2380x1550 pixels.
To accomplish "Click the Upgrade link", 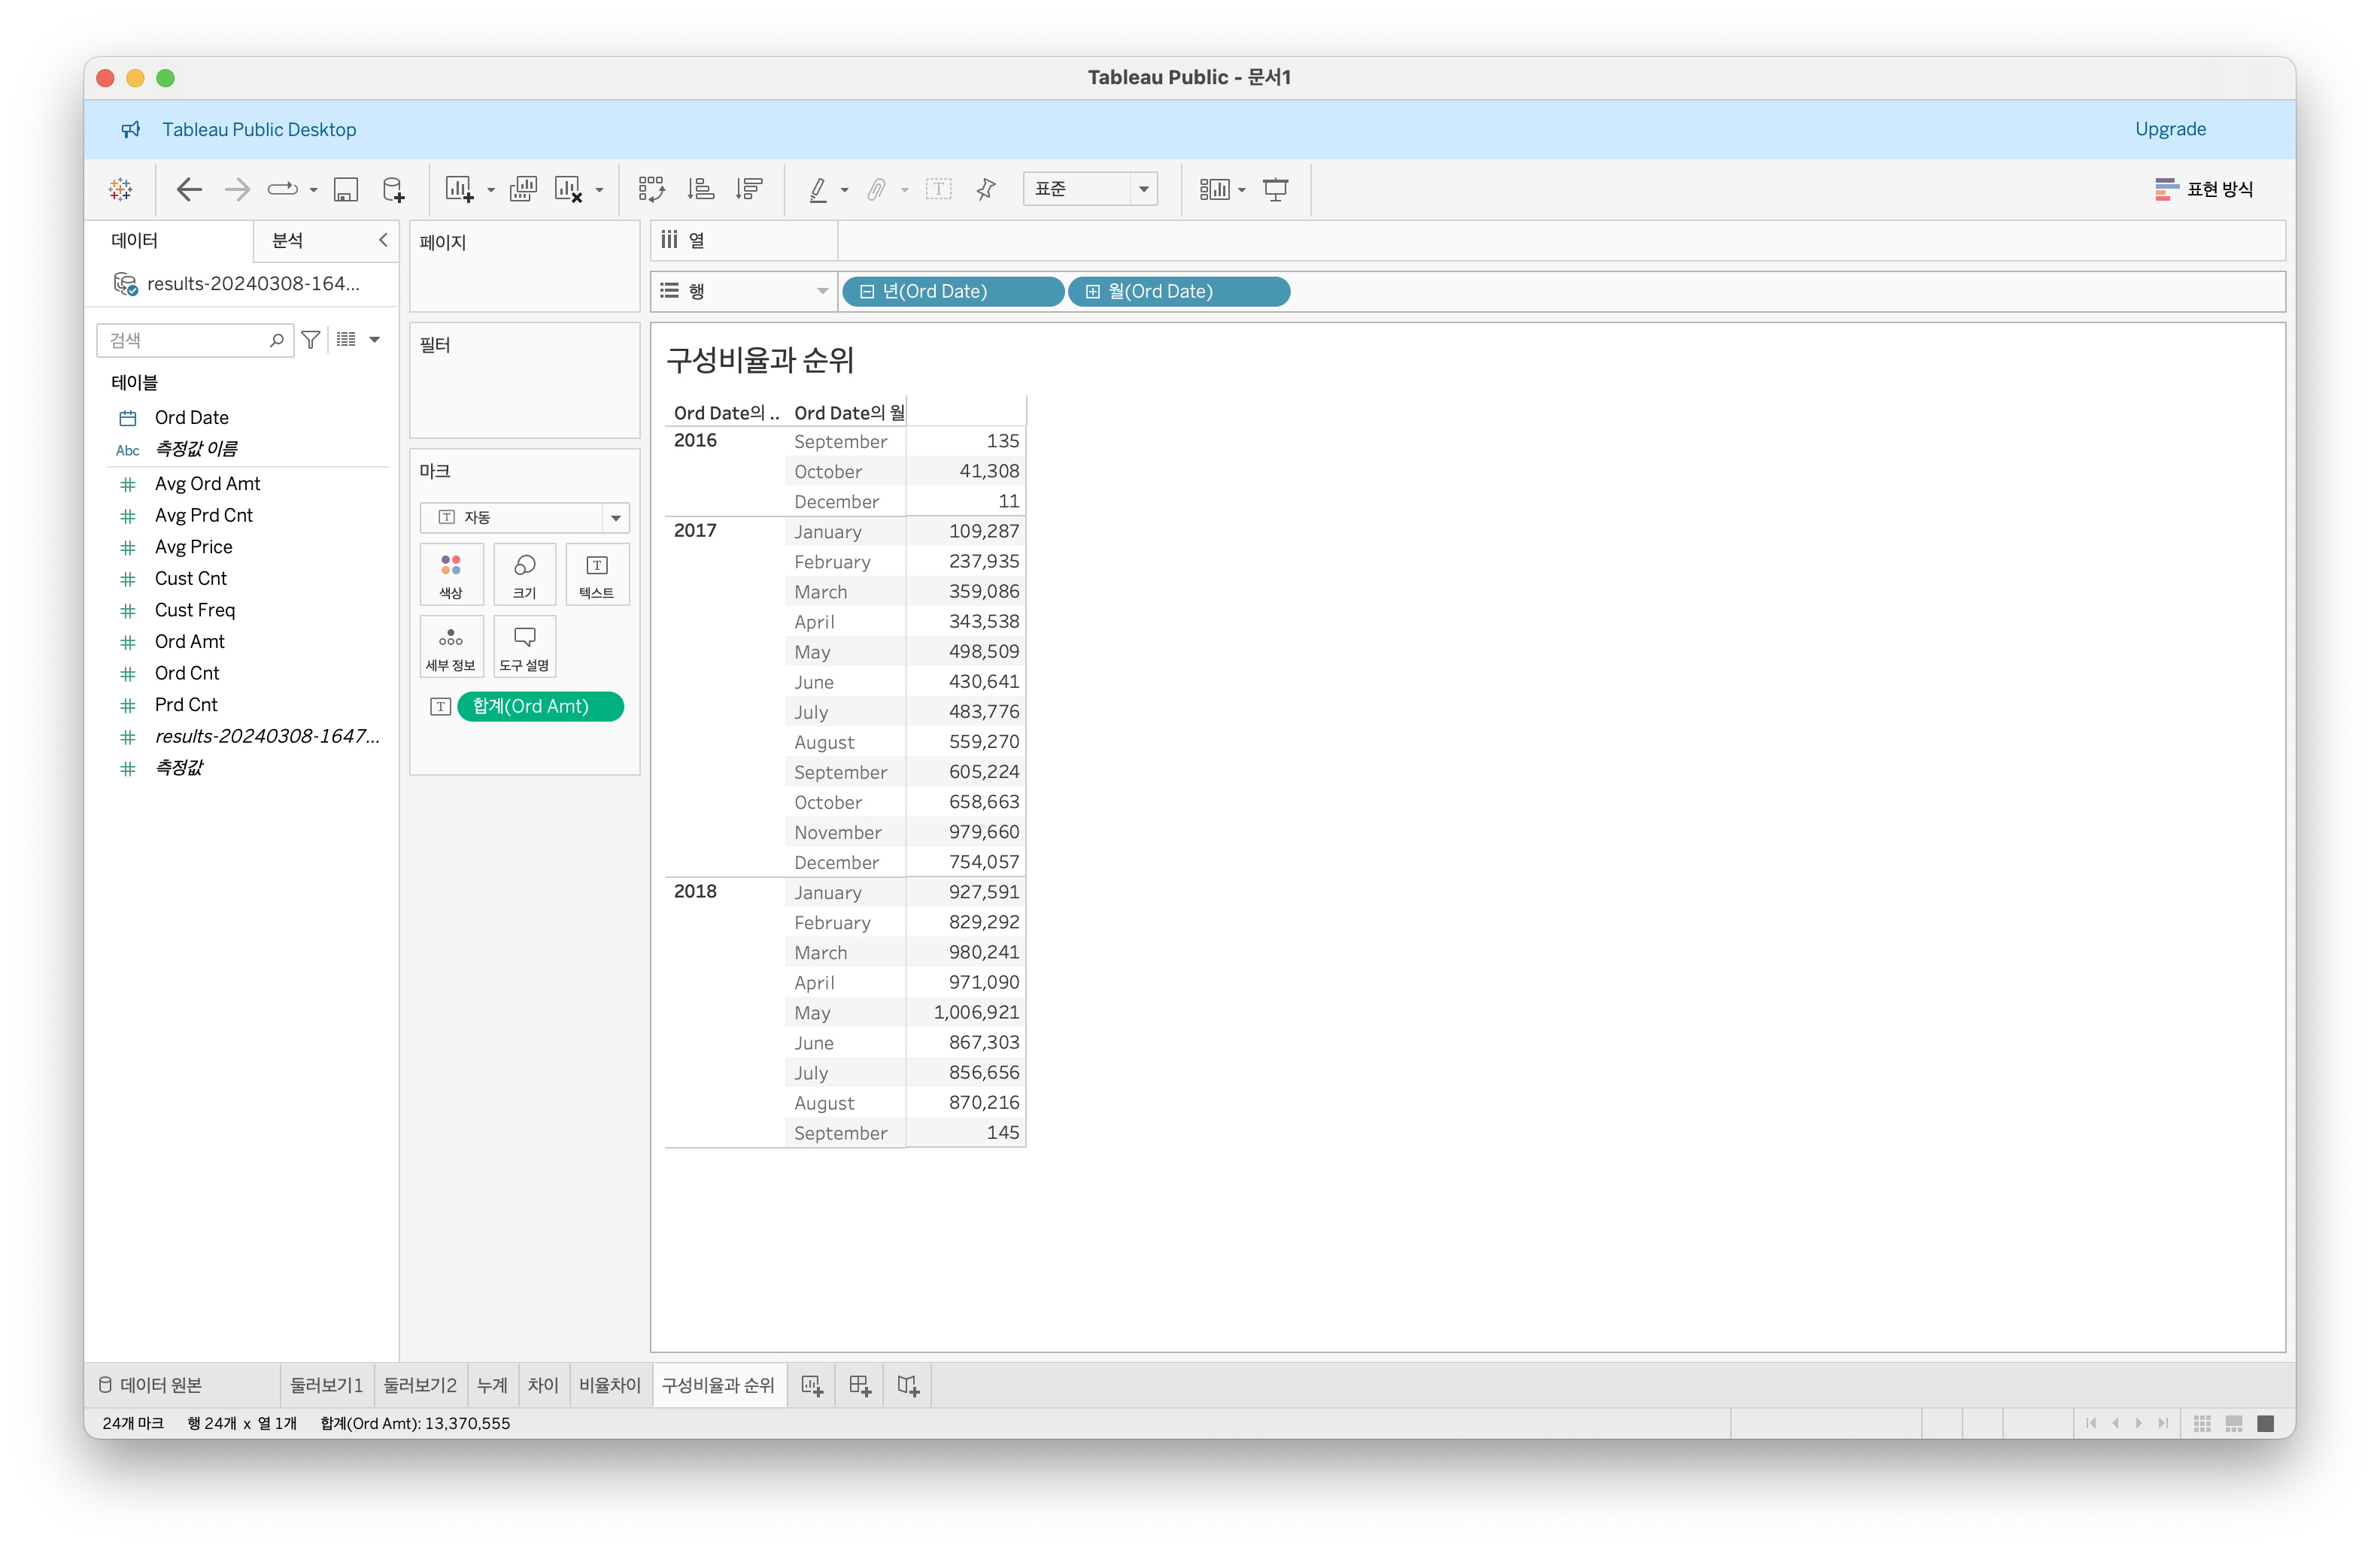I will (x=2169, y=129).
